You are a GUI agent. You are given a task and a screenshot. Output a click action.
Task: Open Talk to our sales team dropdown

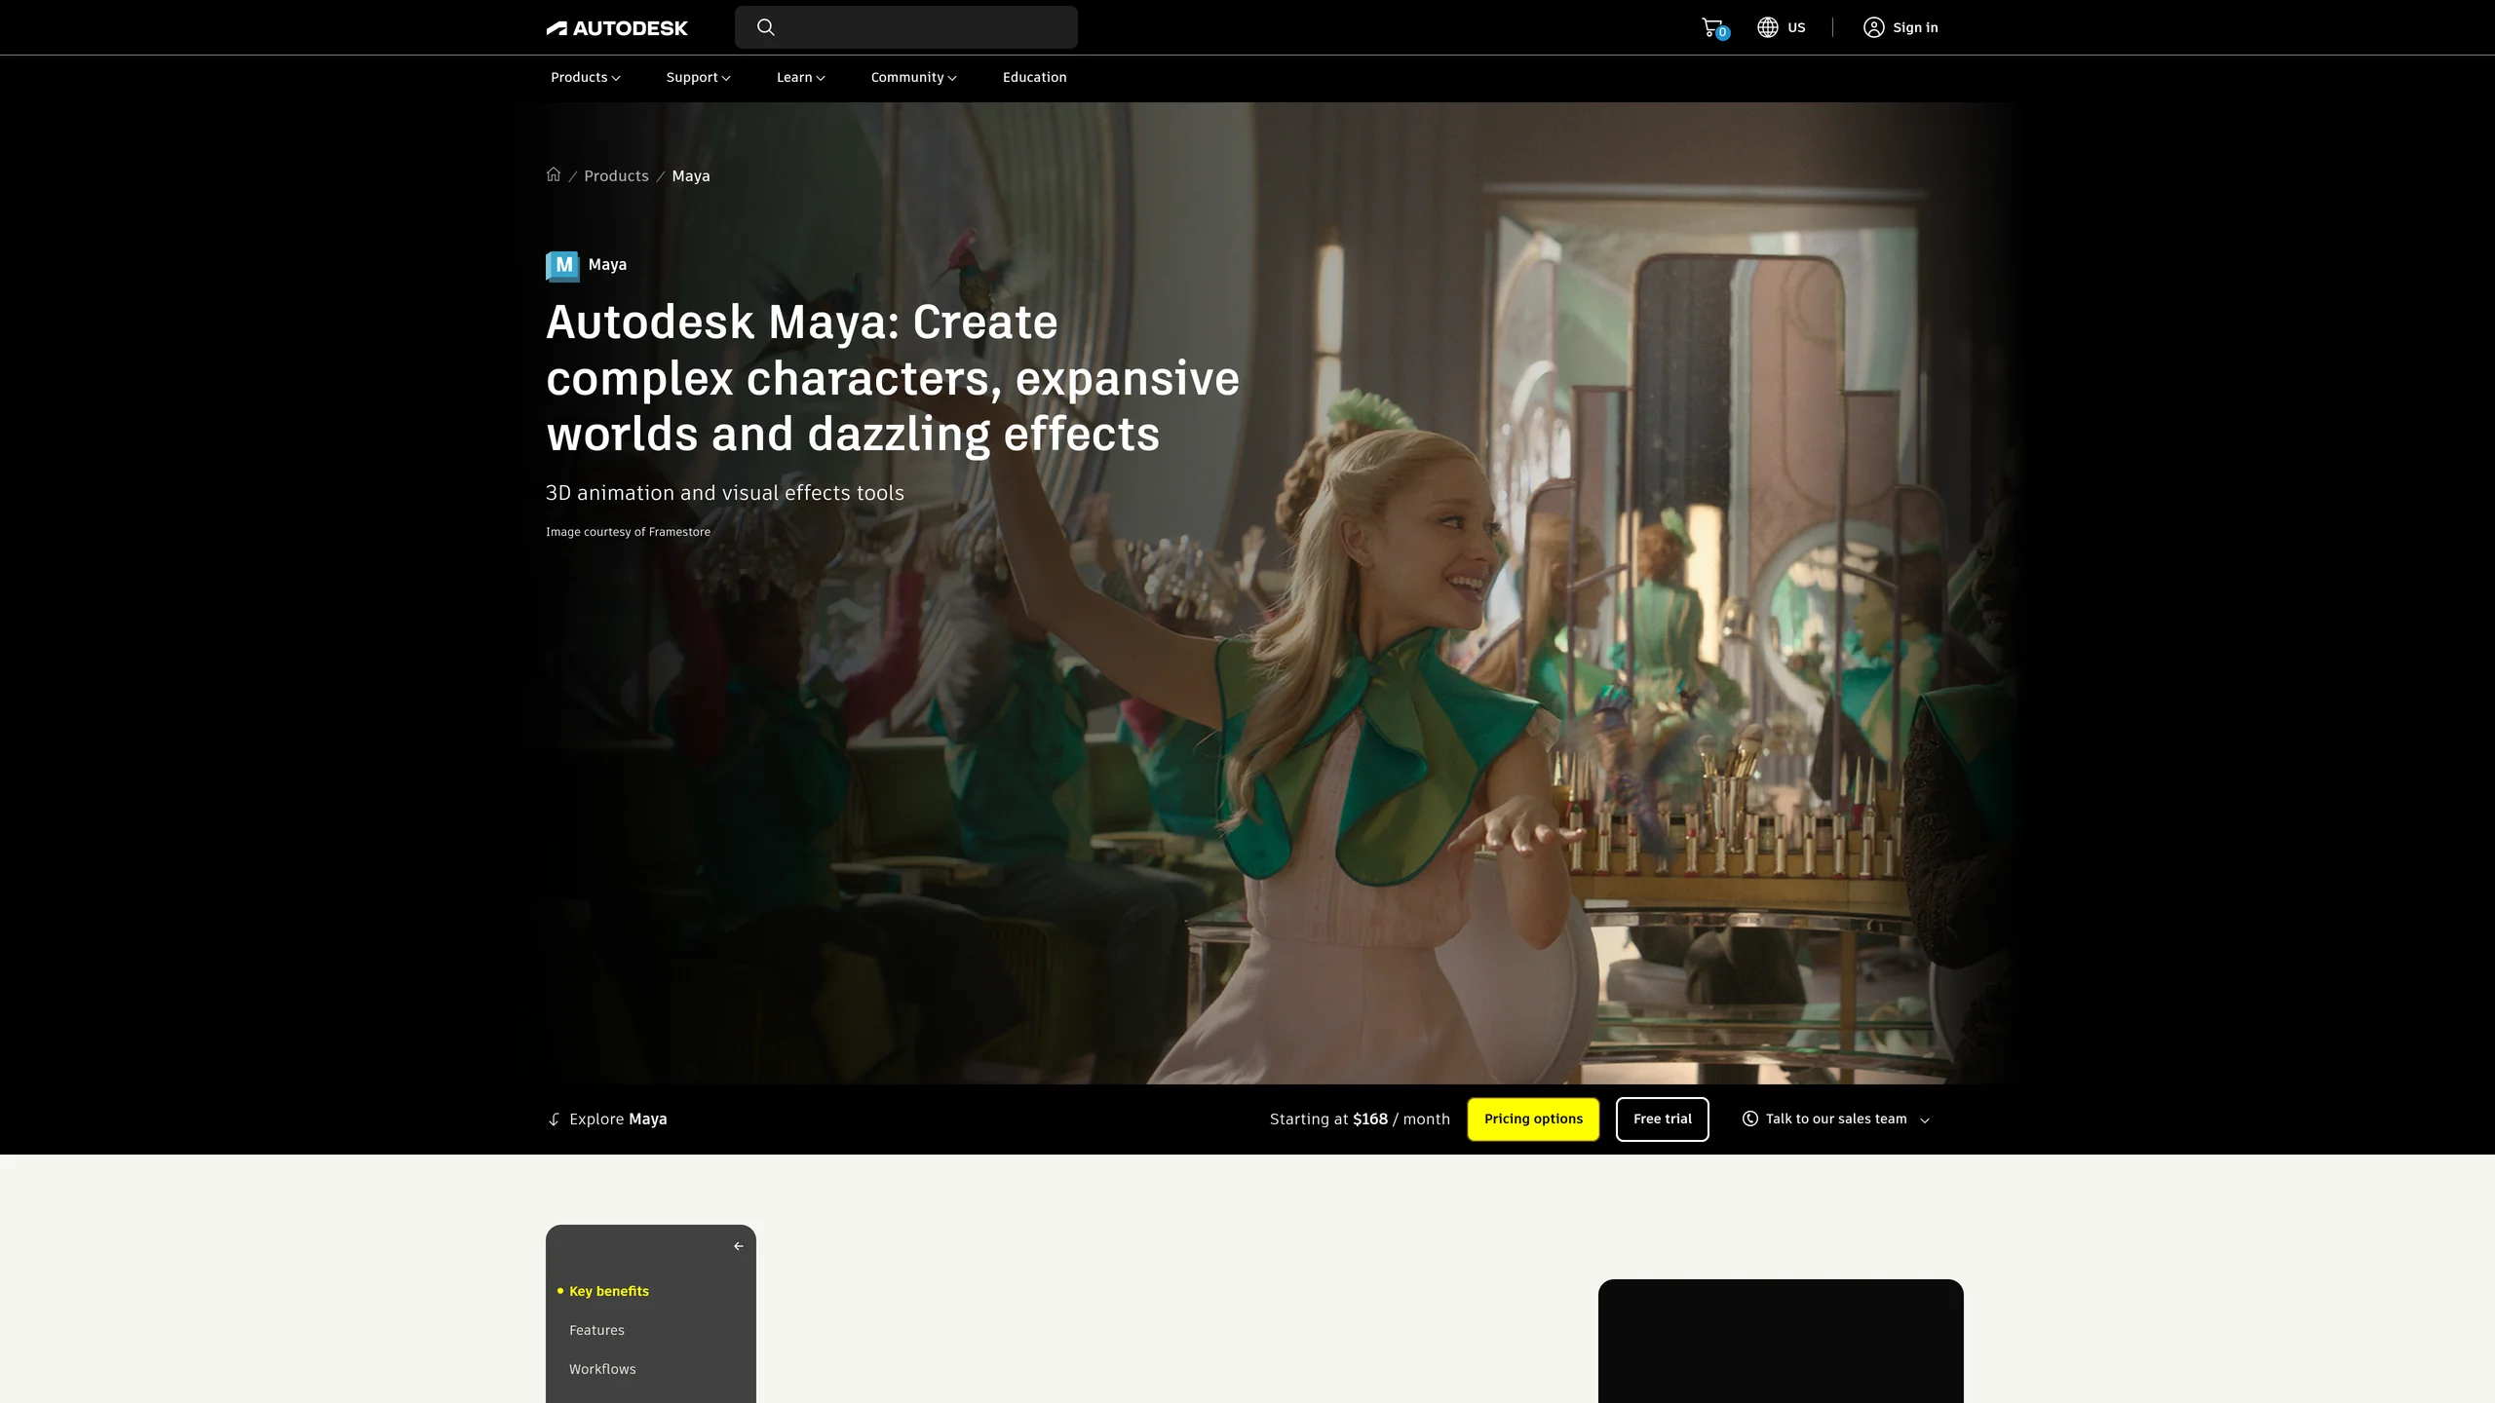[1836, 1119]
